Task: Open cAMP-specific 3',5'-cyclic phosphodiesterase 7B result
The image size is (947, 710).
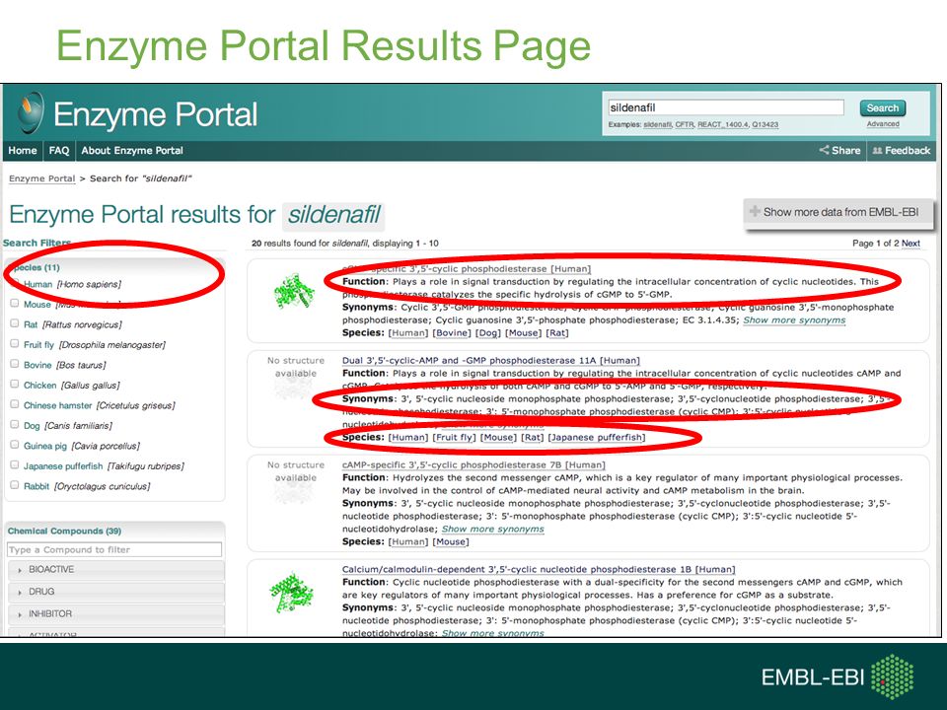Action: click(x=473, y=464)
